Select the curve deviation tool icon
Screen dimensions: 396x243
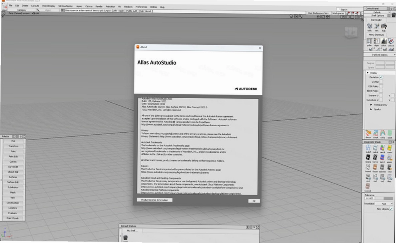(x=368, y=134)
